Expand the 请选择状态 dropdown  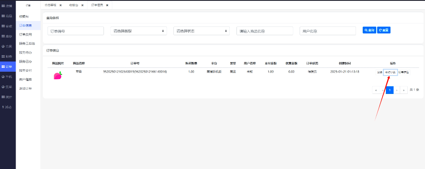[x=202, y=31]
